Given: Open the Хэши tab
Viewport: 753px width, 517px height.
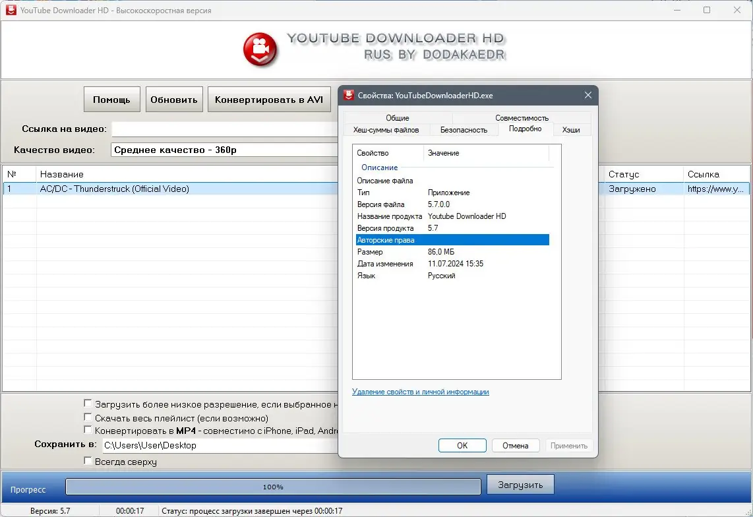Looking at the screenshot, I should pyautogui.click(x=571, y=130).
